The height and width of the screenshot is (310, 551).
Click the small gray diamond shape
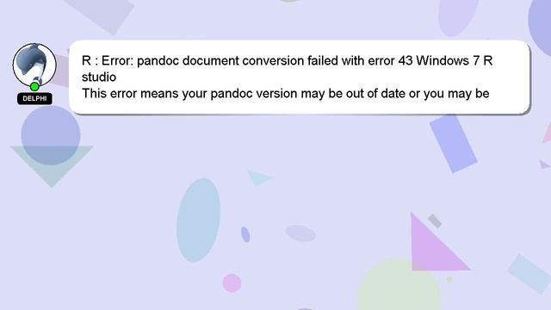click(x=435, y=221)
